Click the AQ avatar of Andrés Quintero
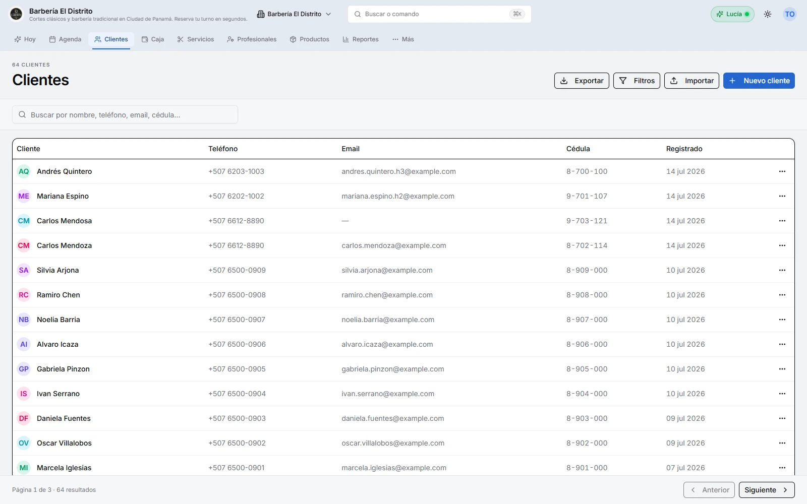 [x=24, y=171]
